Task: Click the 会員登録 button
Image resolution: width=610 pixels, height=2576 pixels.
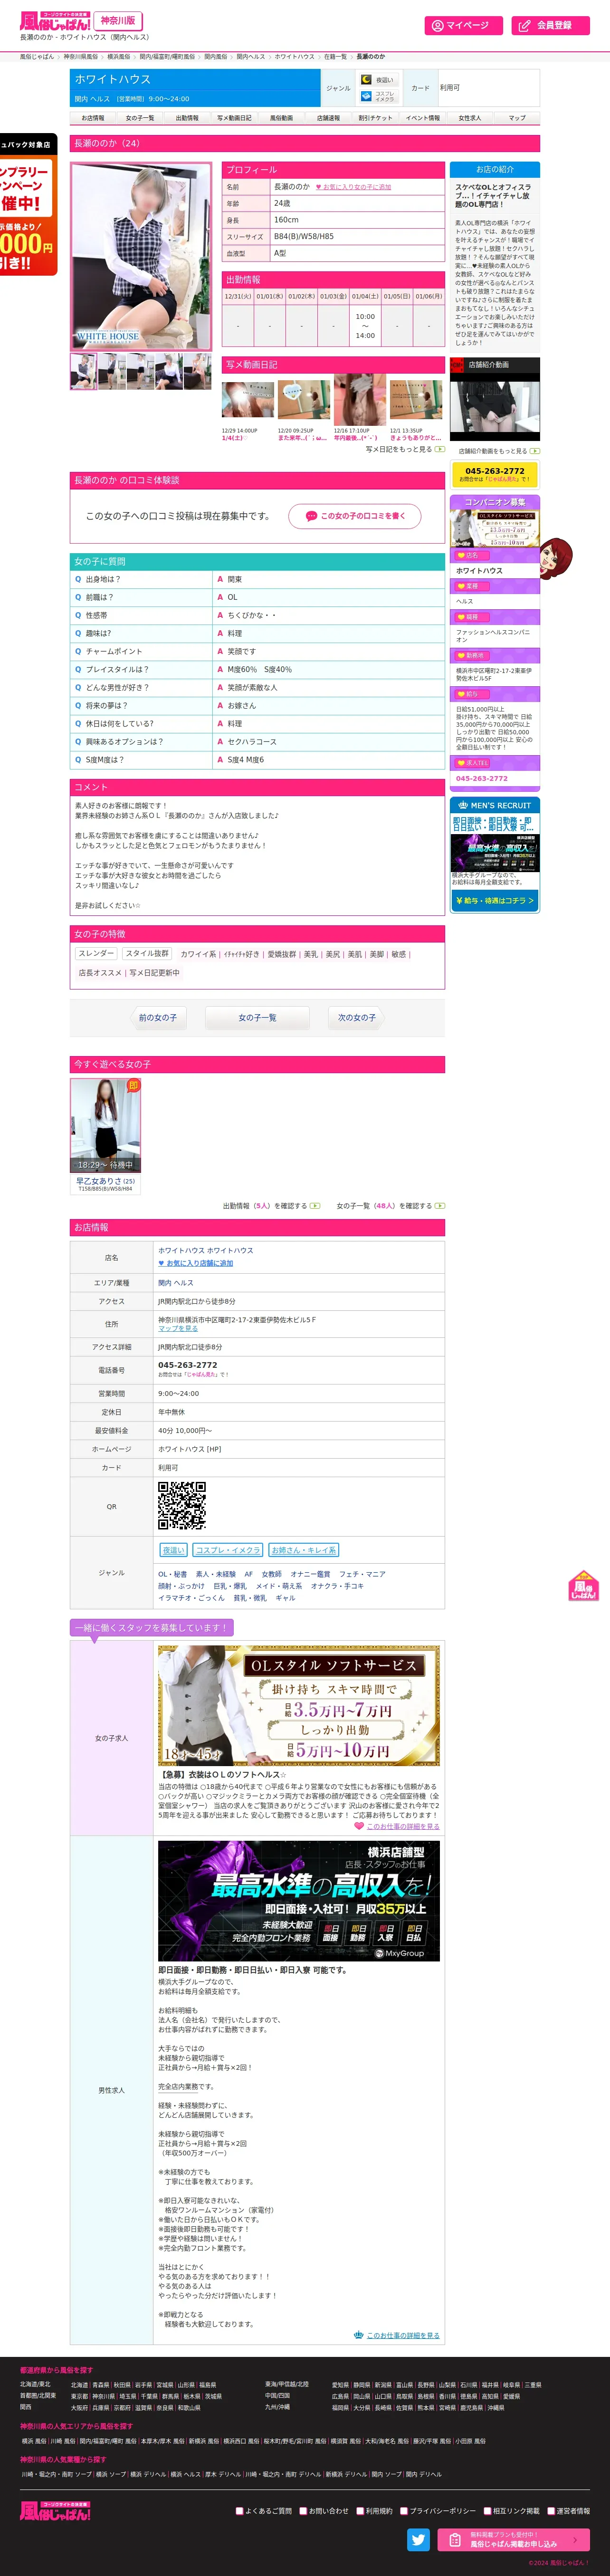Action: (550, 25)
